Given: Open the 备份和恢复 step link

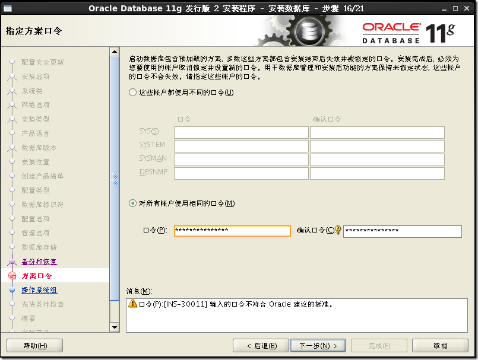Looking at the screenshot, I should click(x=39, y=262).
